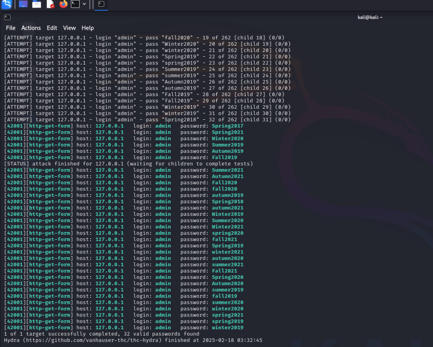
Task: Click the show desktop icon in panel
Action: point(23,5)
